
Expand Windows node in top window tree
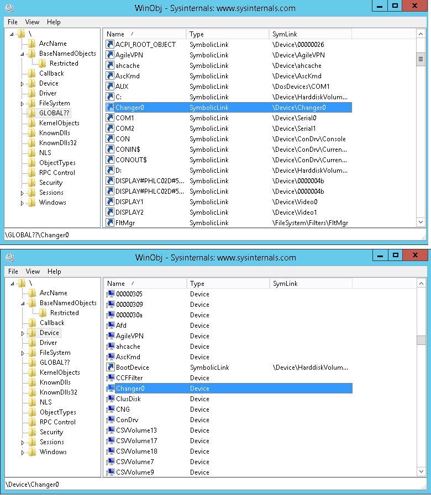pyautogui.click(x=22, y=203)
